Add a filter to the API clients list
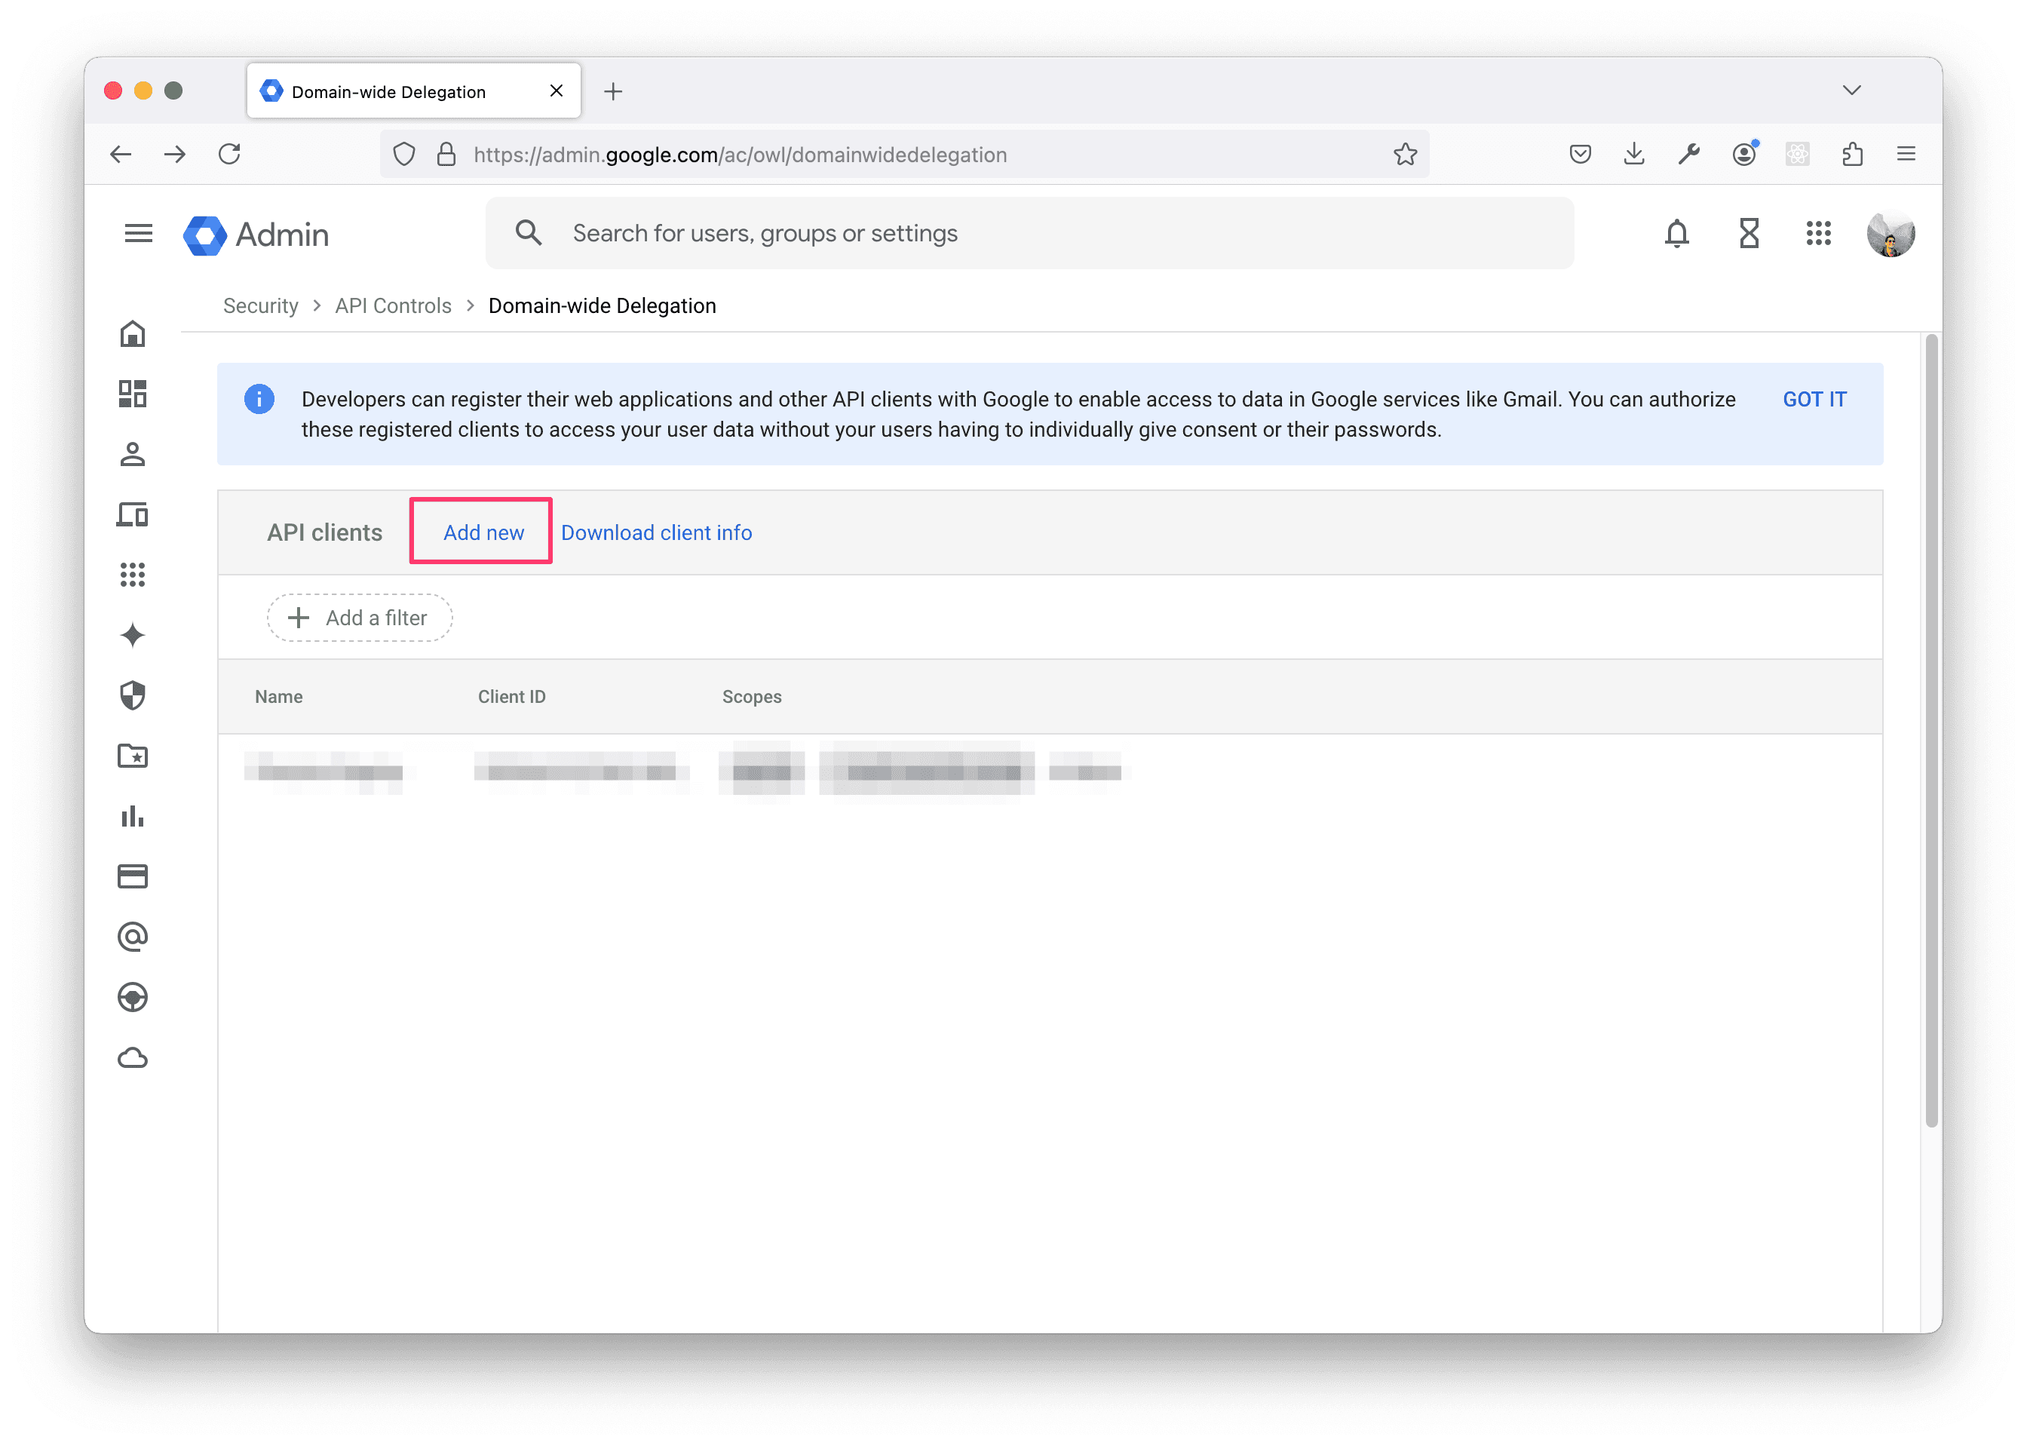The height and width of the screenshot is (1445, 2027). [x=358, y=617]
